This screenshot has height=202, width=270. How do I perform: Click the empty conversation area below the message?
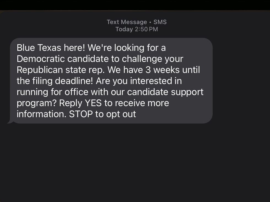tap(135, 163)
